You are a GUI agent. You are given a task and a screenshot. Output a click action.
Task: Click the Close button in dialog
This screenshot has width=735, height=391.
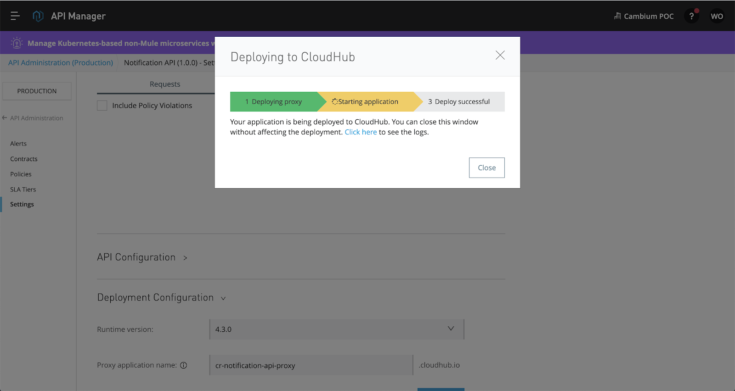(486, 168)
